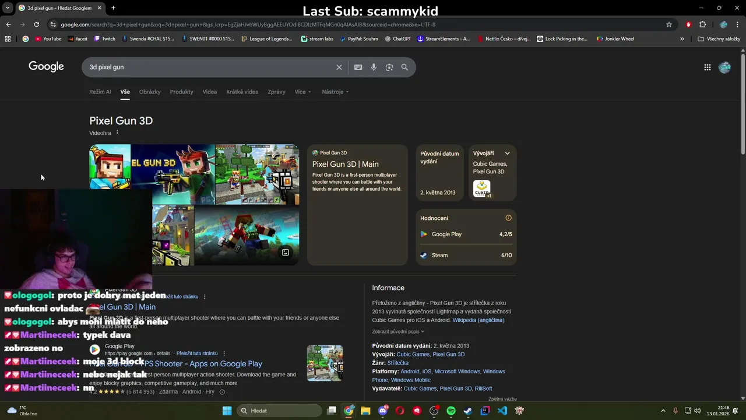Open the Pixel Gun 3D | Main card link
The height and width of the screenshot is (420, 746).
click(345, 164)
